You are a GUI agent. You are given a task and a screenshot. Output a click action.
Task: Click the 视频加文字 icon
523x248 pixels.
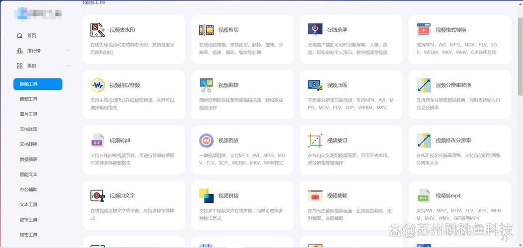pyautogui.click(x=97, y=196)
